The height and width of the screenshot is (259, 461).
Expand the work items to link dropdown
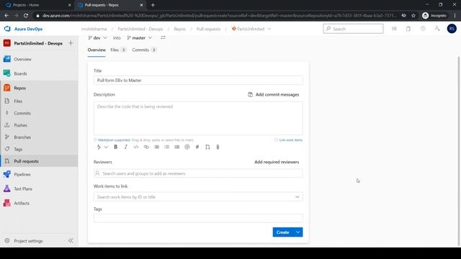tap(297, 196)
